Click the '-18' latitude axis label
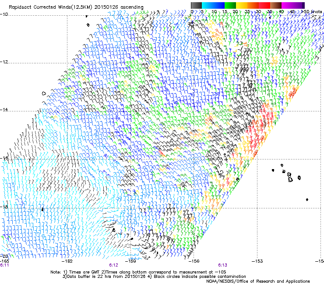This screenshot has height=284, width=324. coord(4,207)
